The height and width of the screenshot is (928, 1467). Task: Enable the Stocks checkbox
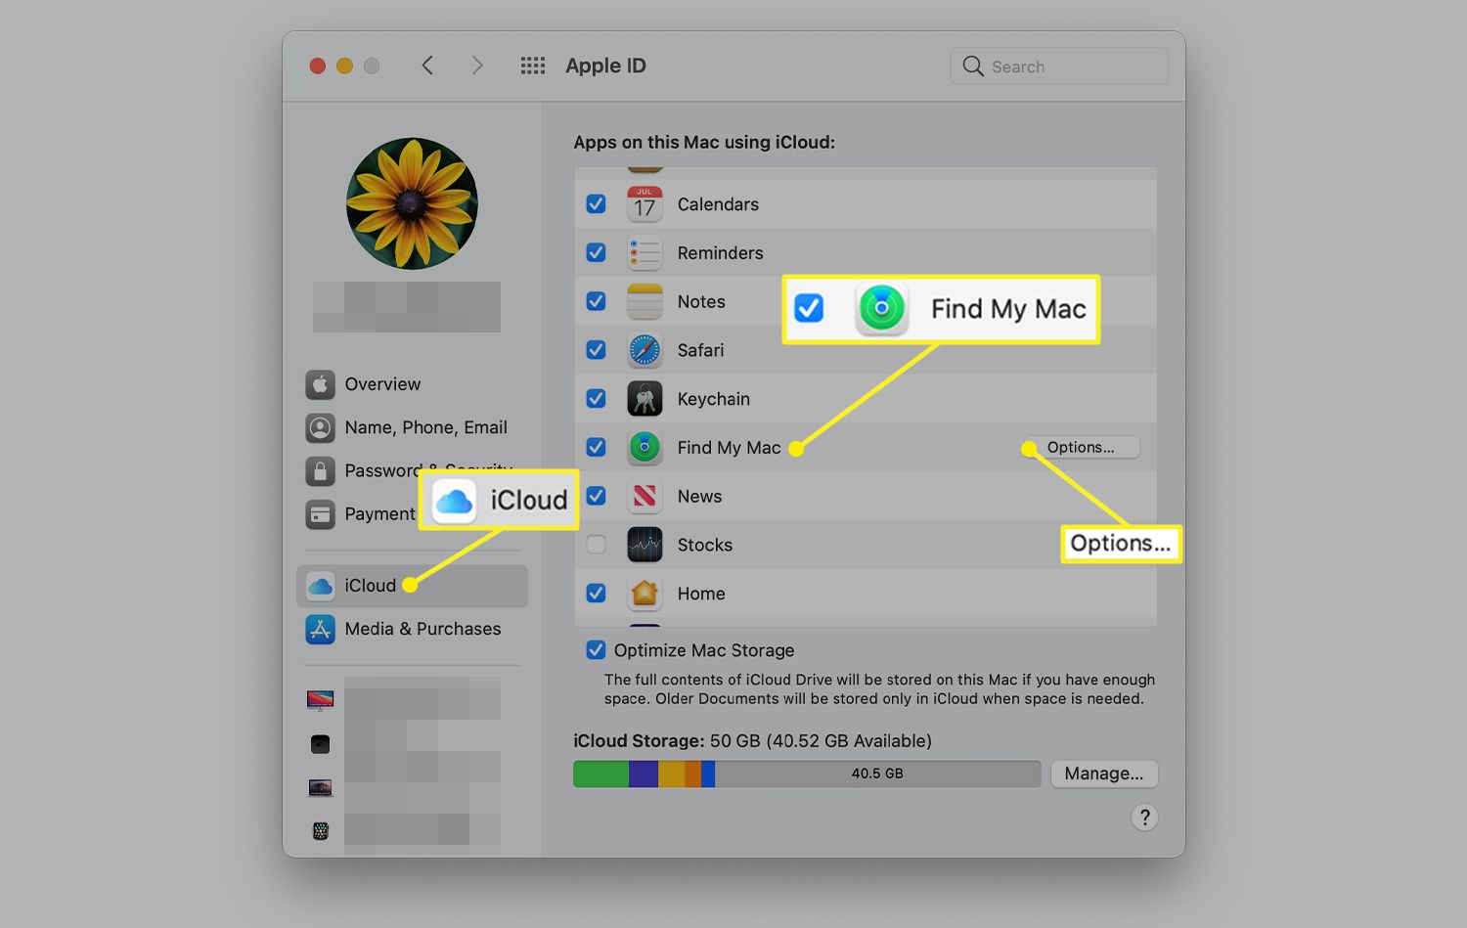tap(596, 545)
